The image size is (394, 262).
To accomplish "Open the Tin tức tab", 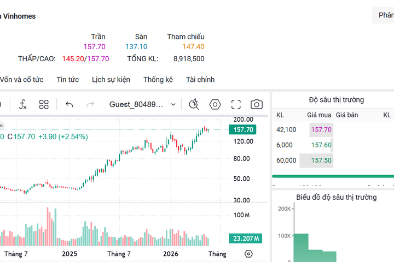I will pos(68,80).
